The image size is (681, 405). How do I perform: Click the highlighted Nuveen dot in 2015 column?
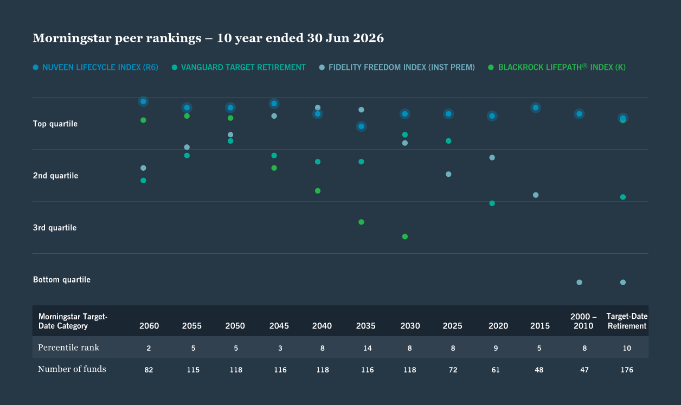tap(536, 107)
